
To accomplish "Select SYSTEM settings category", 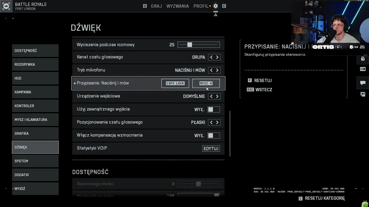I will coord(35,161).
